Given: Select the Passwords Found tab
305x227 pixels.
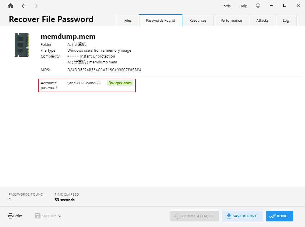Looking at the screenshot, I should (x=160, y=20).
